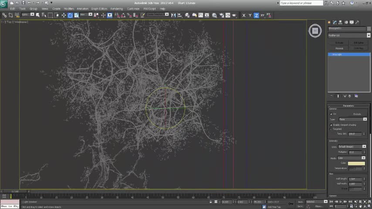This screenshot has height=209, width=372.
Task: Click the Add Time Tag label
Action: click(274, 207)
